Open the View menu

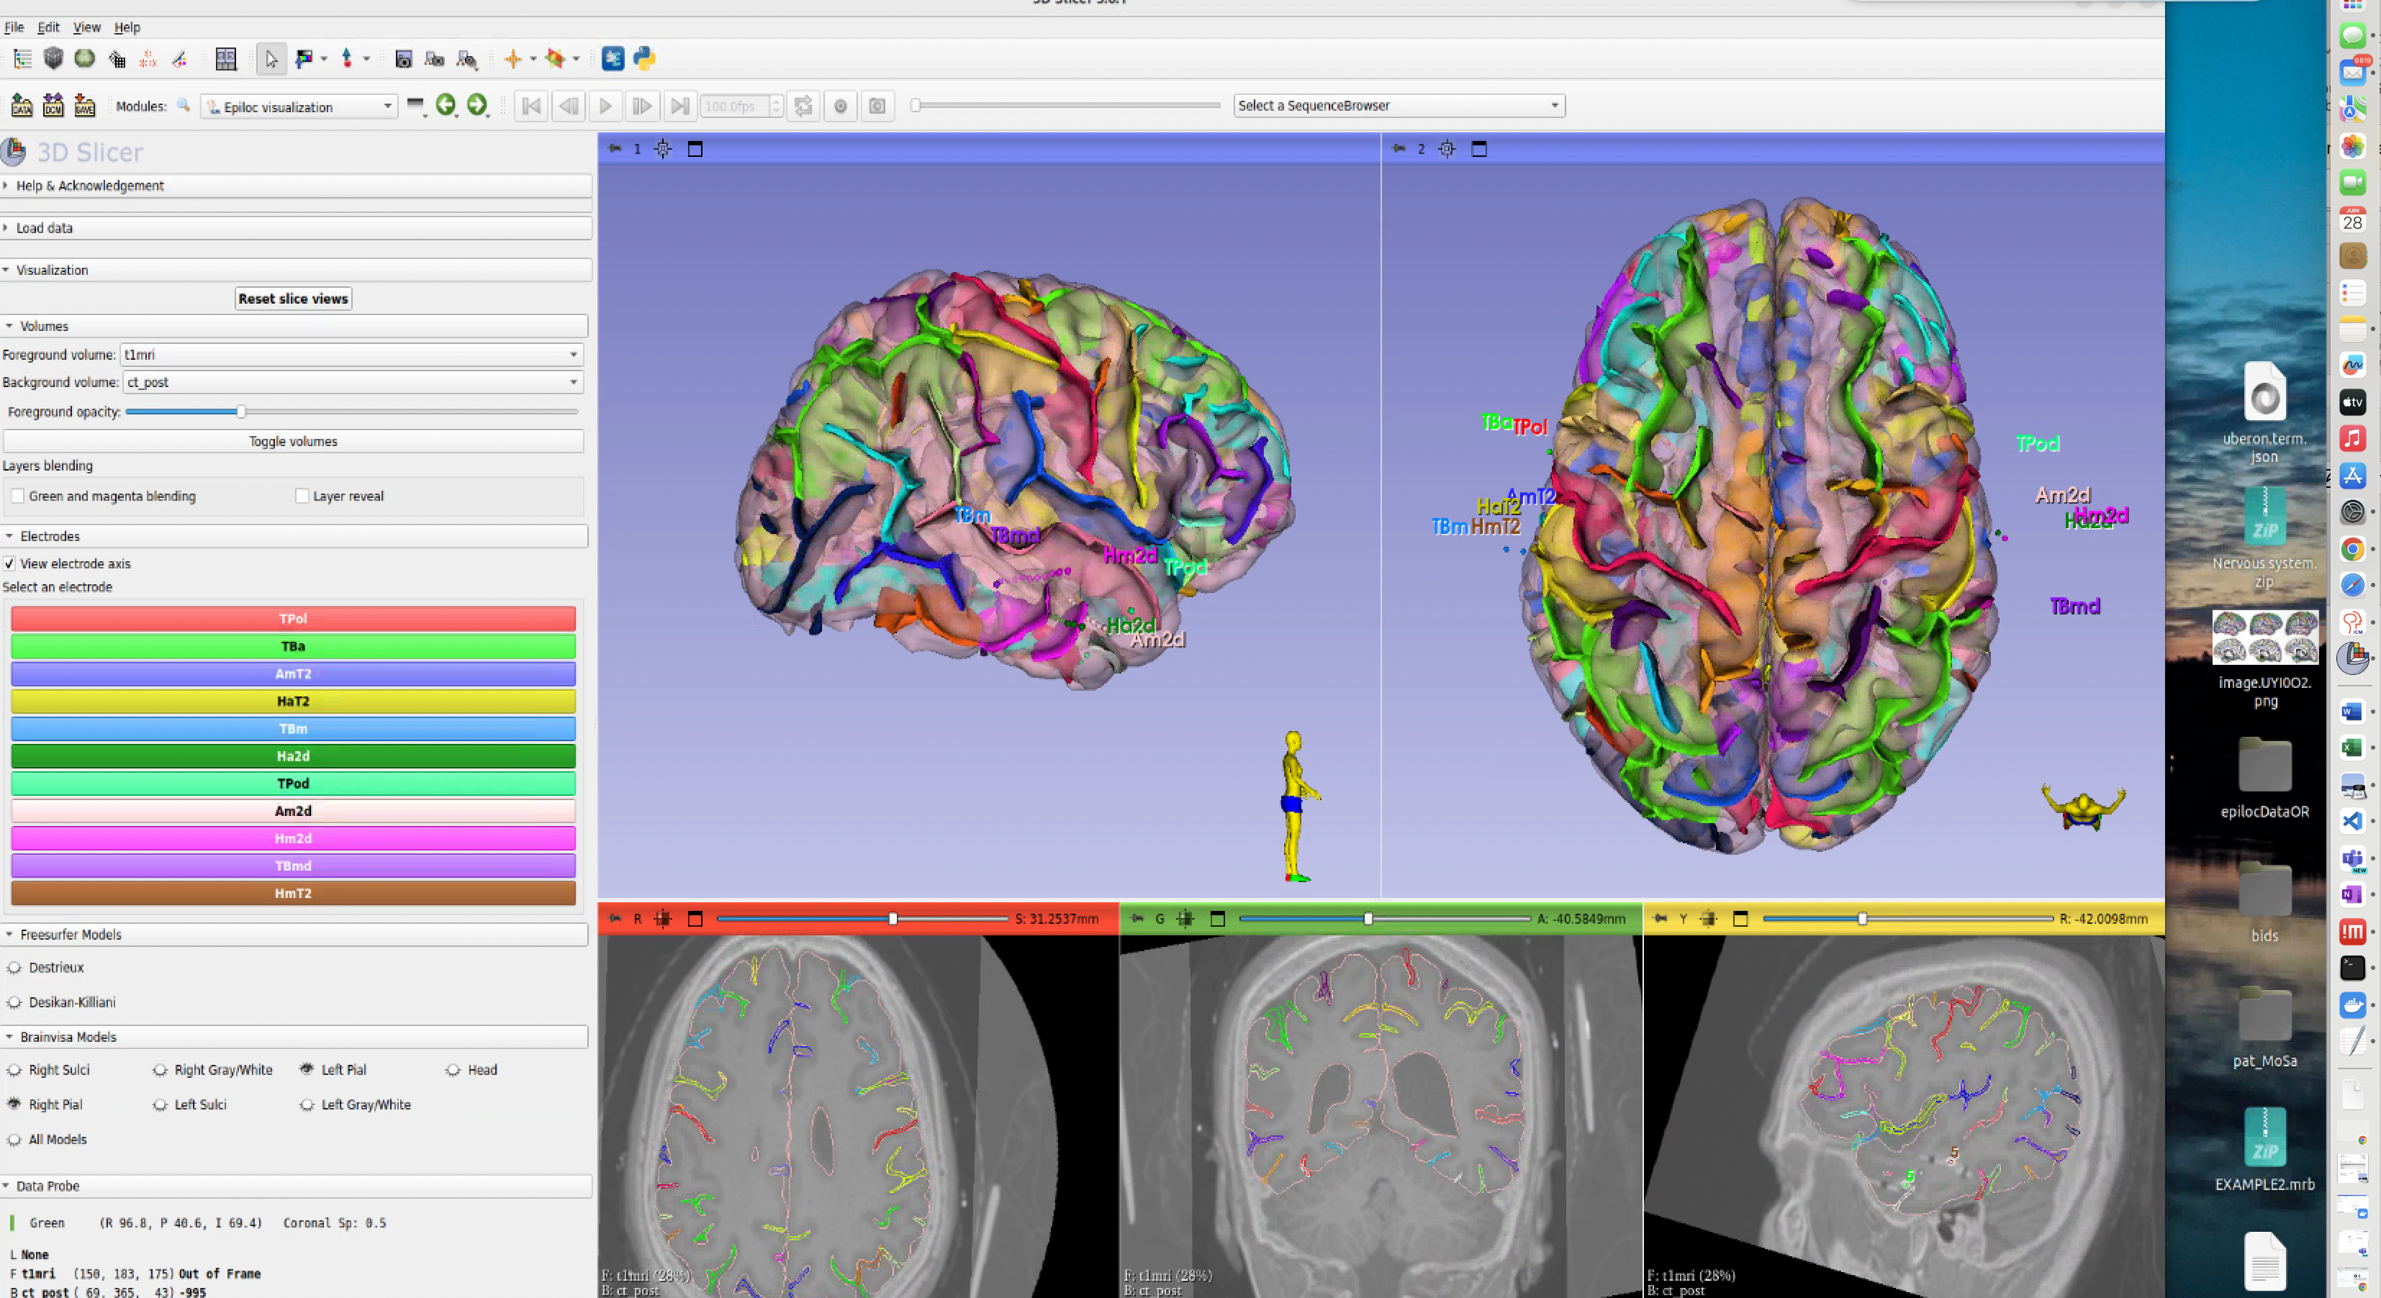86,27
